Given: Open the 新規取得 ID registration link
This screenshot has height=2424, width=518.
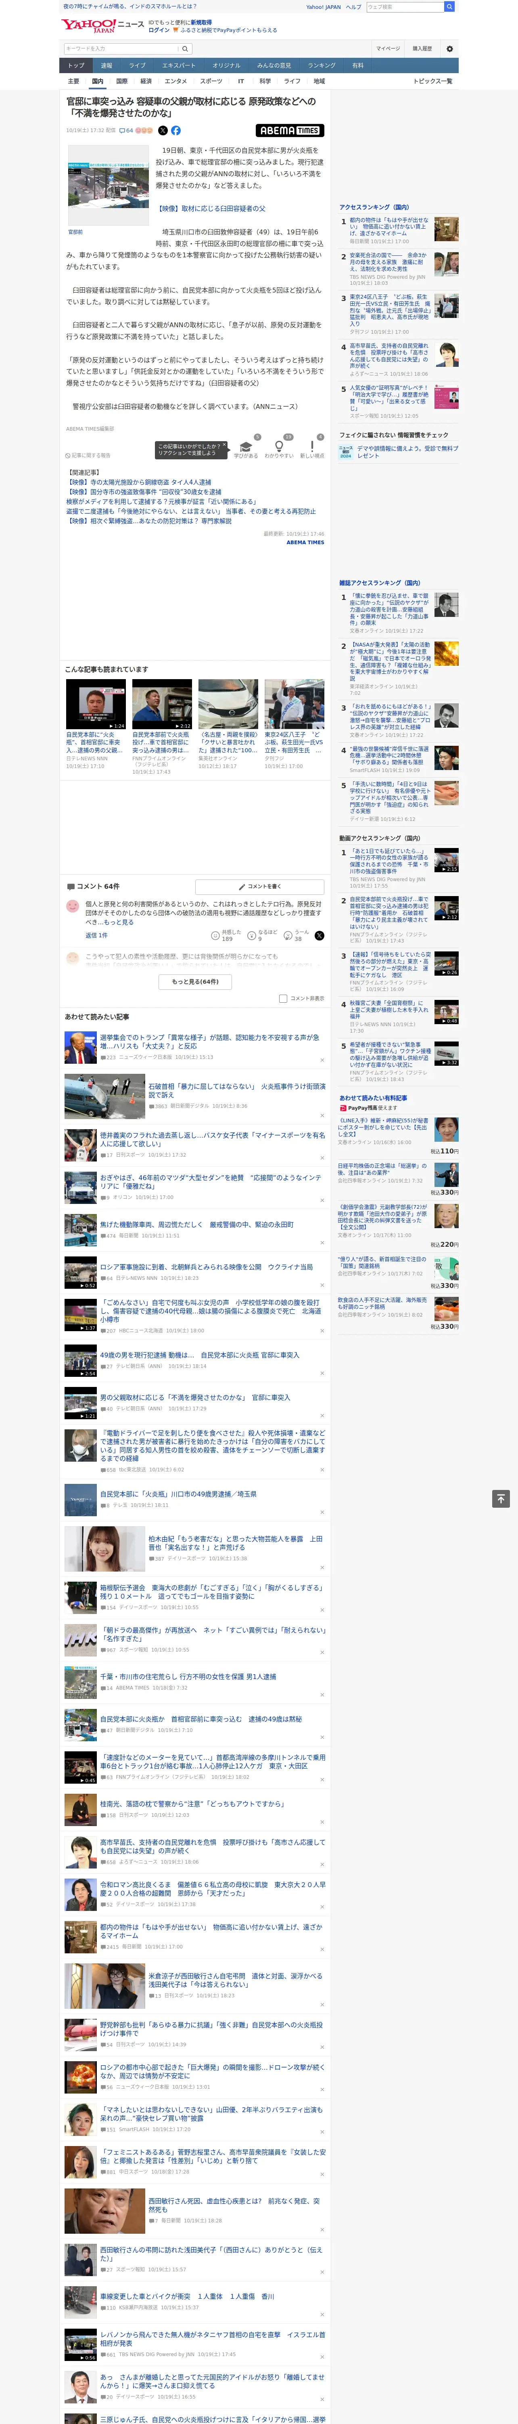Looking at the screenshot, I should 201,22.
